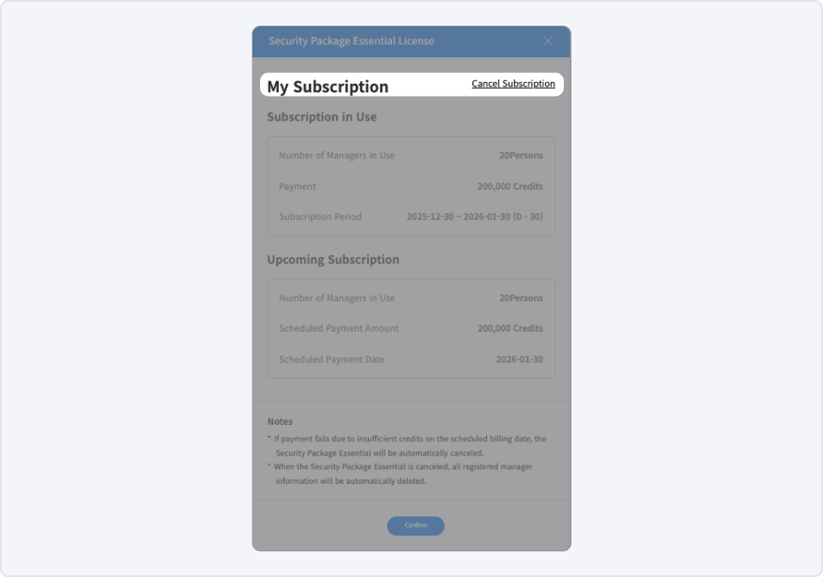The image size is (823, 577).
Task: Click the insufficient credits note text
Action: [410, 446]
